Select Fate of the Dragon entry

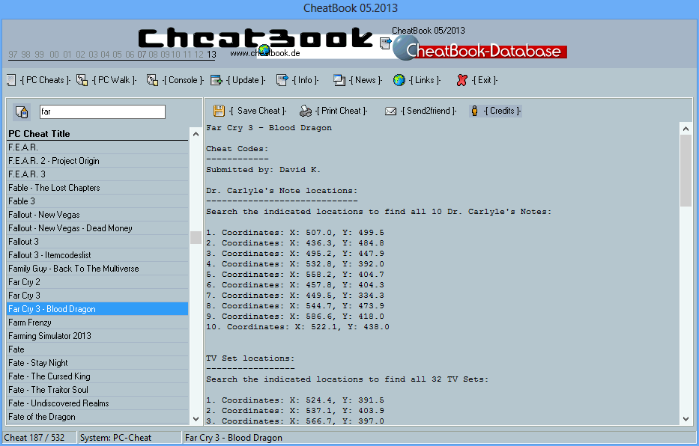[x=97, y=417]
